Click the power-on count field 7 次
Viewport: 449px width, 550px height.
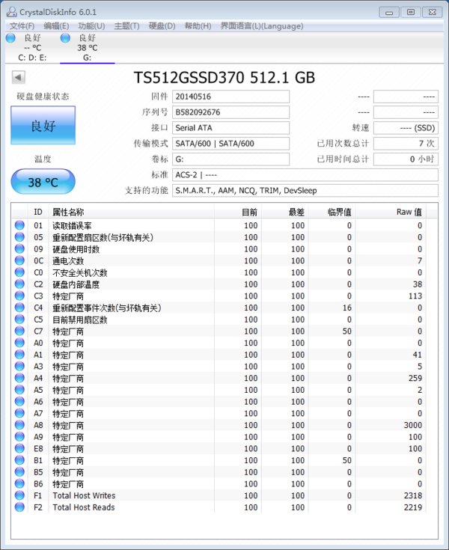(x=406, y=144)
